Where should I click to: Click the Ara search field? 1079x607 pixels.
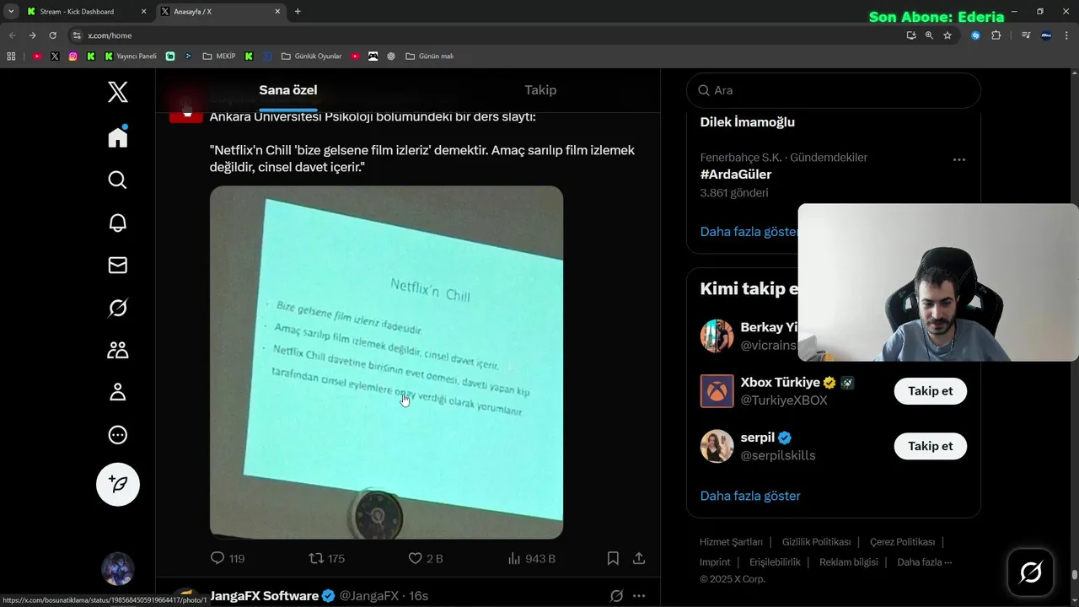(834, 90)
